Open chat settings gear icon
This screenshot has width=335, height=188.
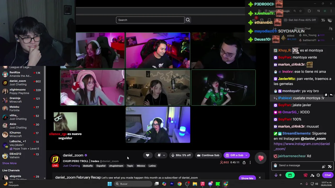pyautogui.click(x=318, y=175)
